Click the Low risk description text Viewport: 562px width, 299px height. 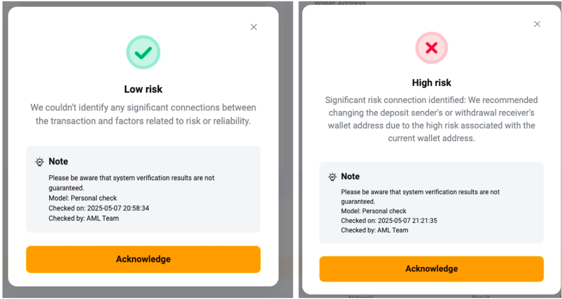coord(143,114)
